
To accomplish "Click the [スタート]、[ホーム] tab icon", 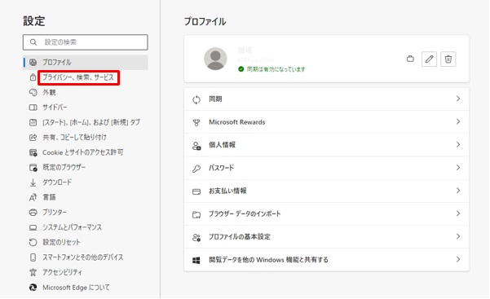I will (33, 122).
